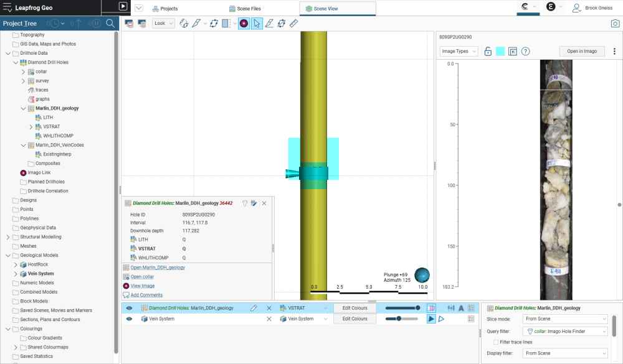Click the pencil edit icon for Marlin_DDH_geology

click(254, 308)
